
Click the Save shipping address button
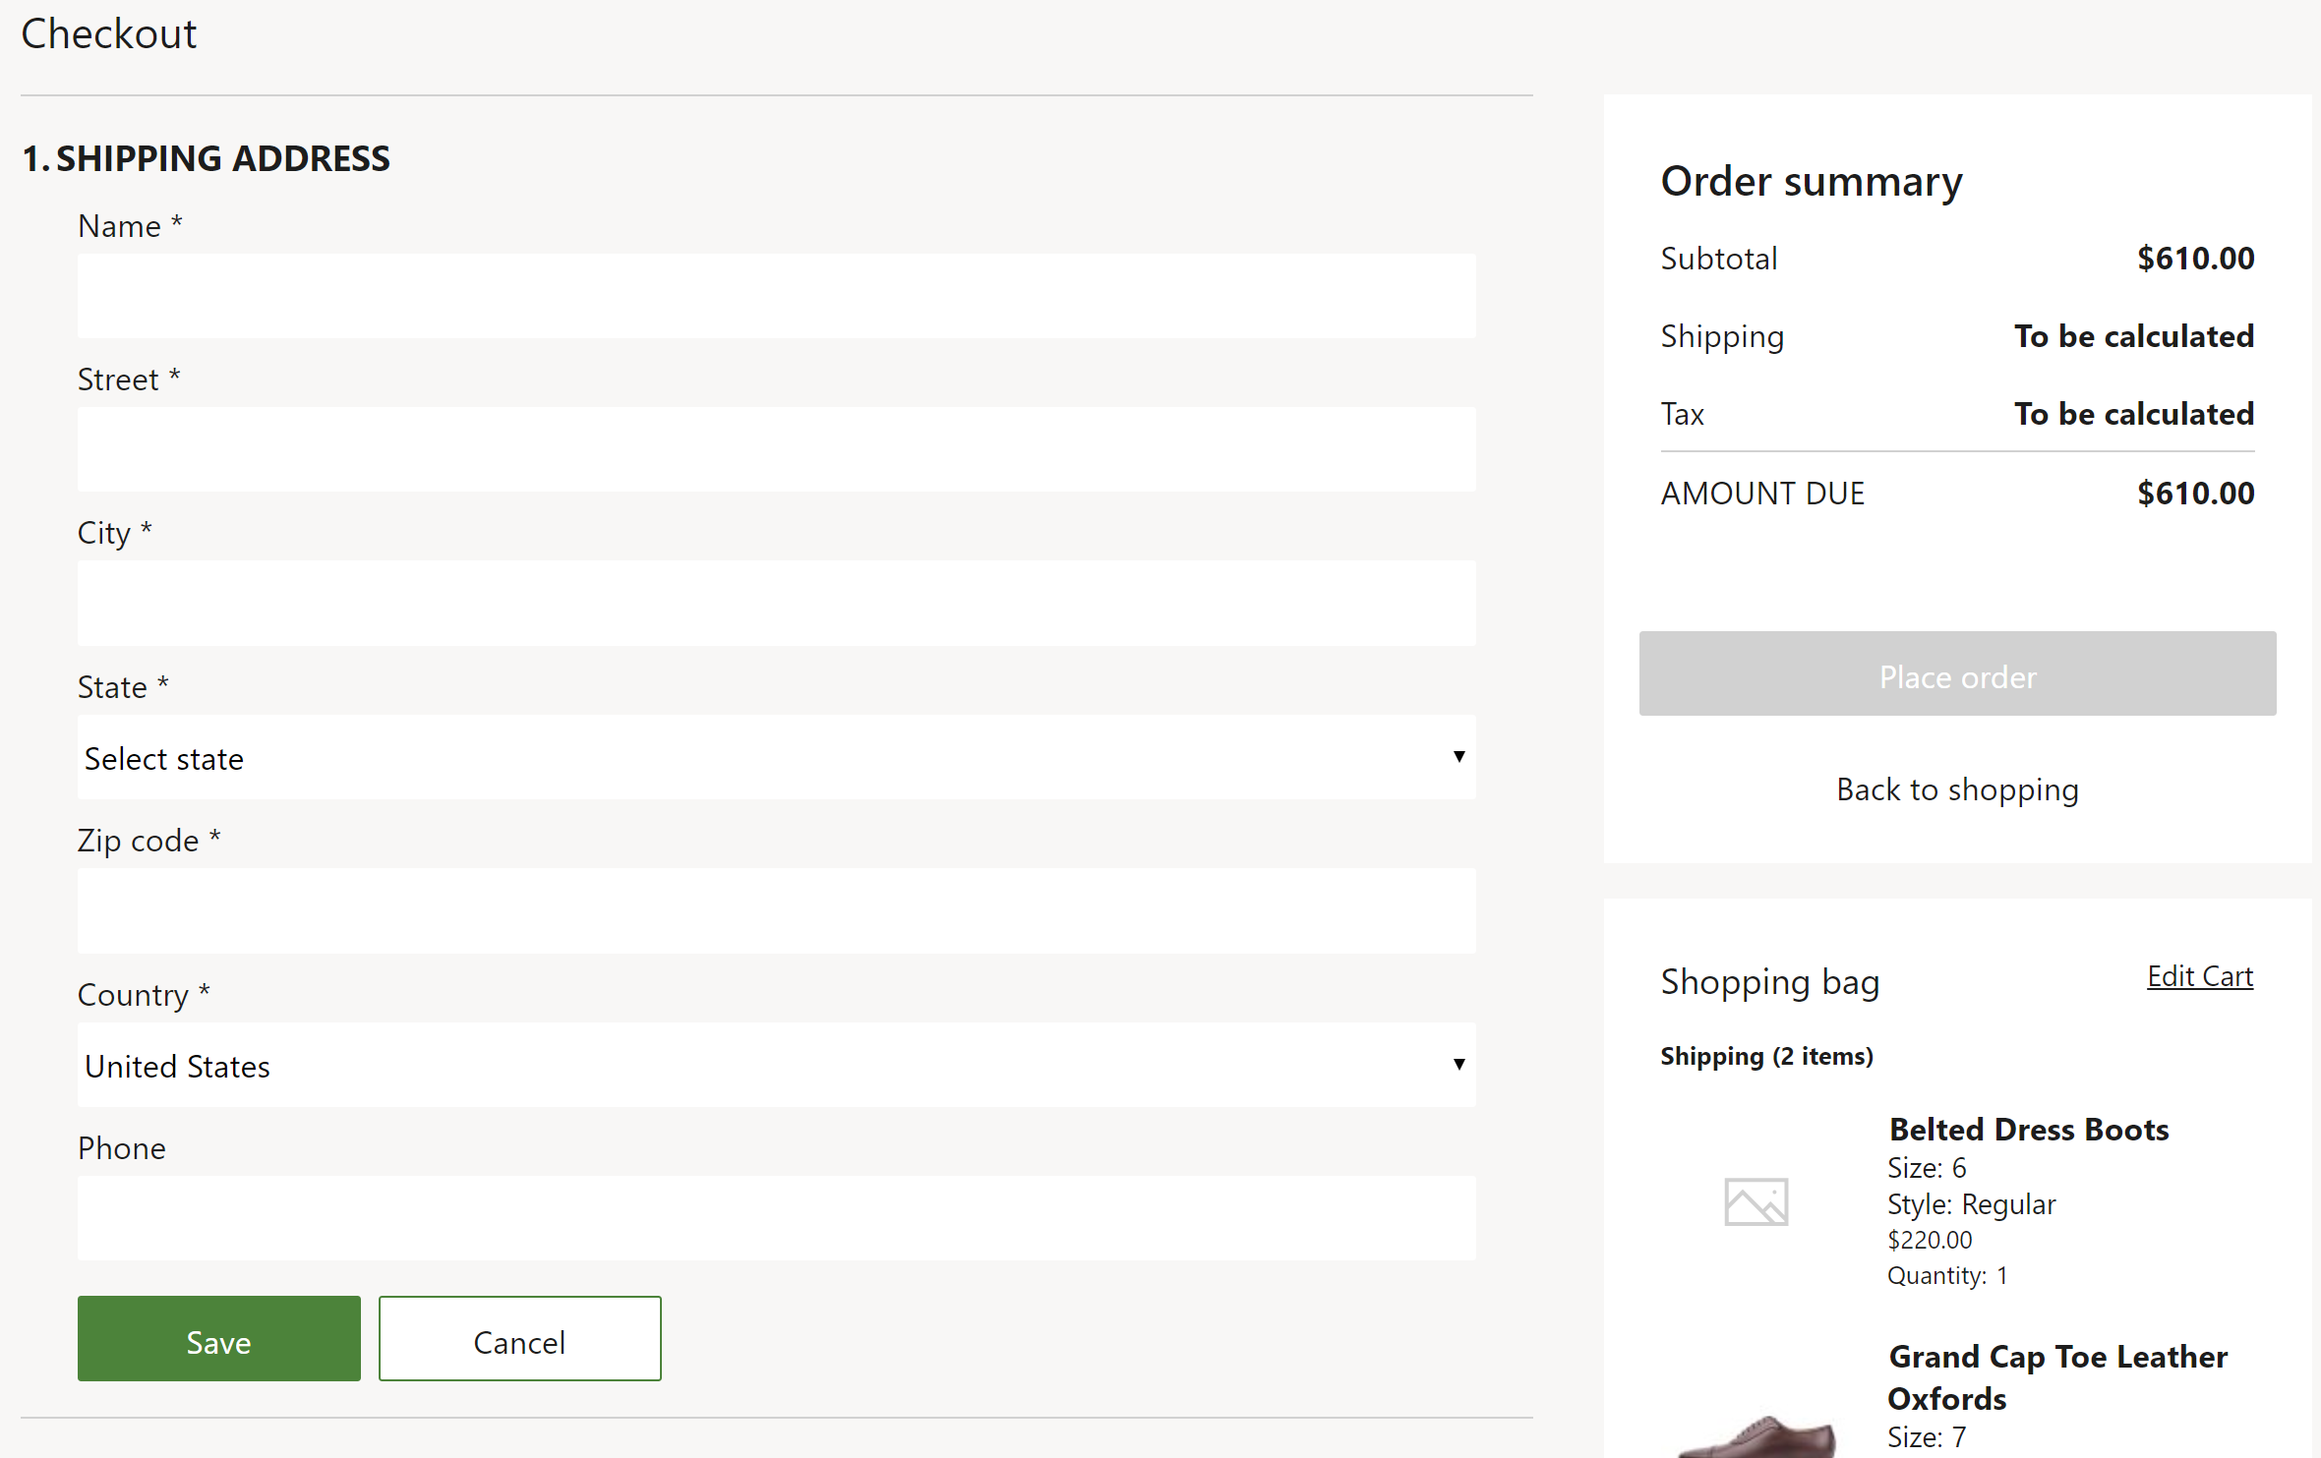[x=218, y=1339]
